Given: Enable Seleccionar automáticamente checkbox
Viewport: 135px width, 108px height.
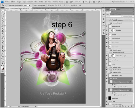Looking at the screenshot, I should point(8,5).
